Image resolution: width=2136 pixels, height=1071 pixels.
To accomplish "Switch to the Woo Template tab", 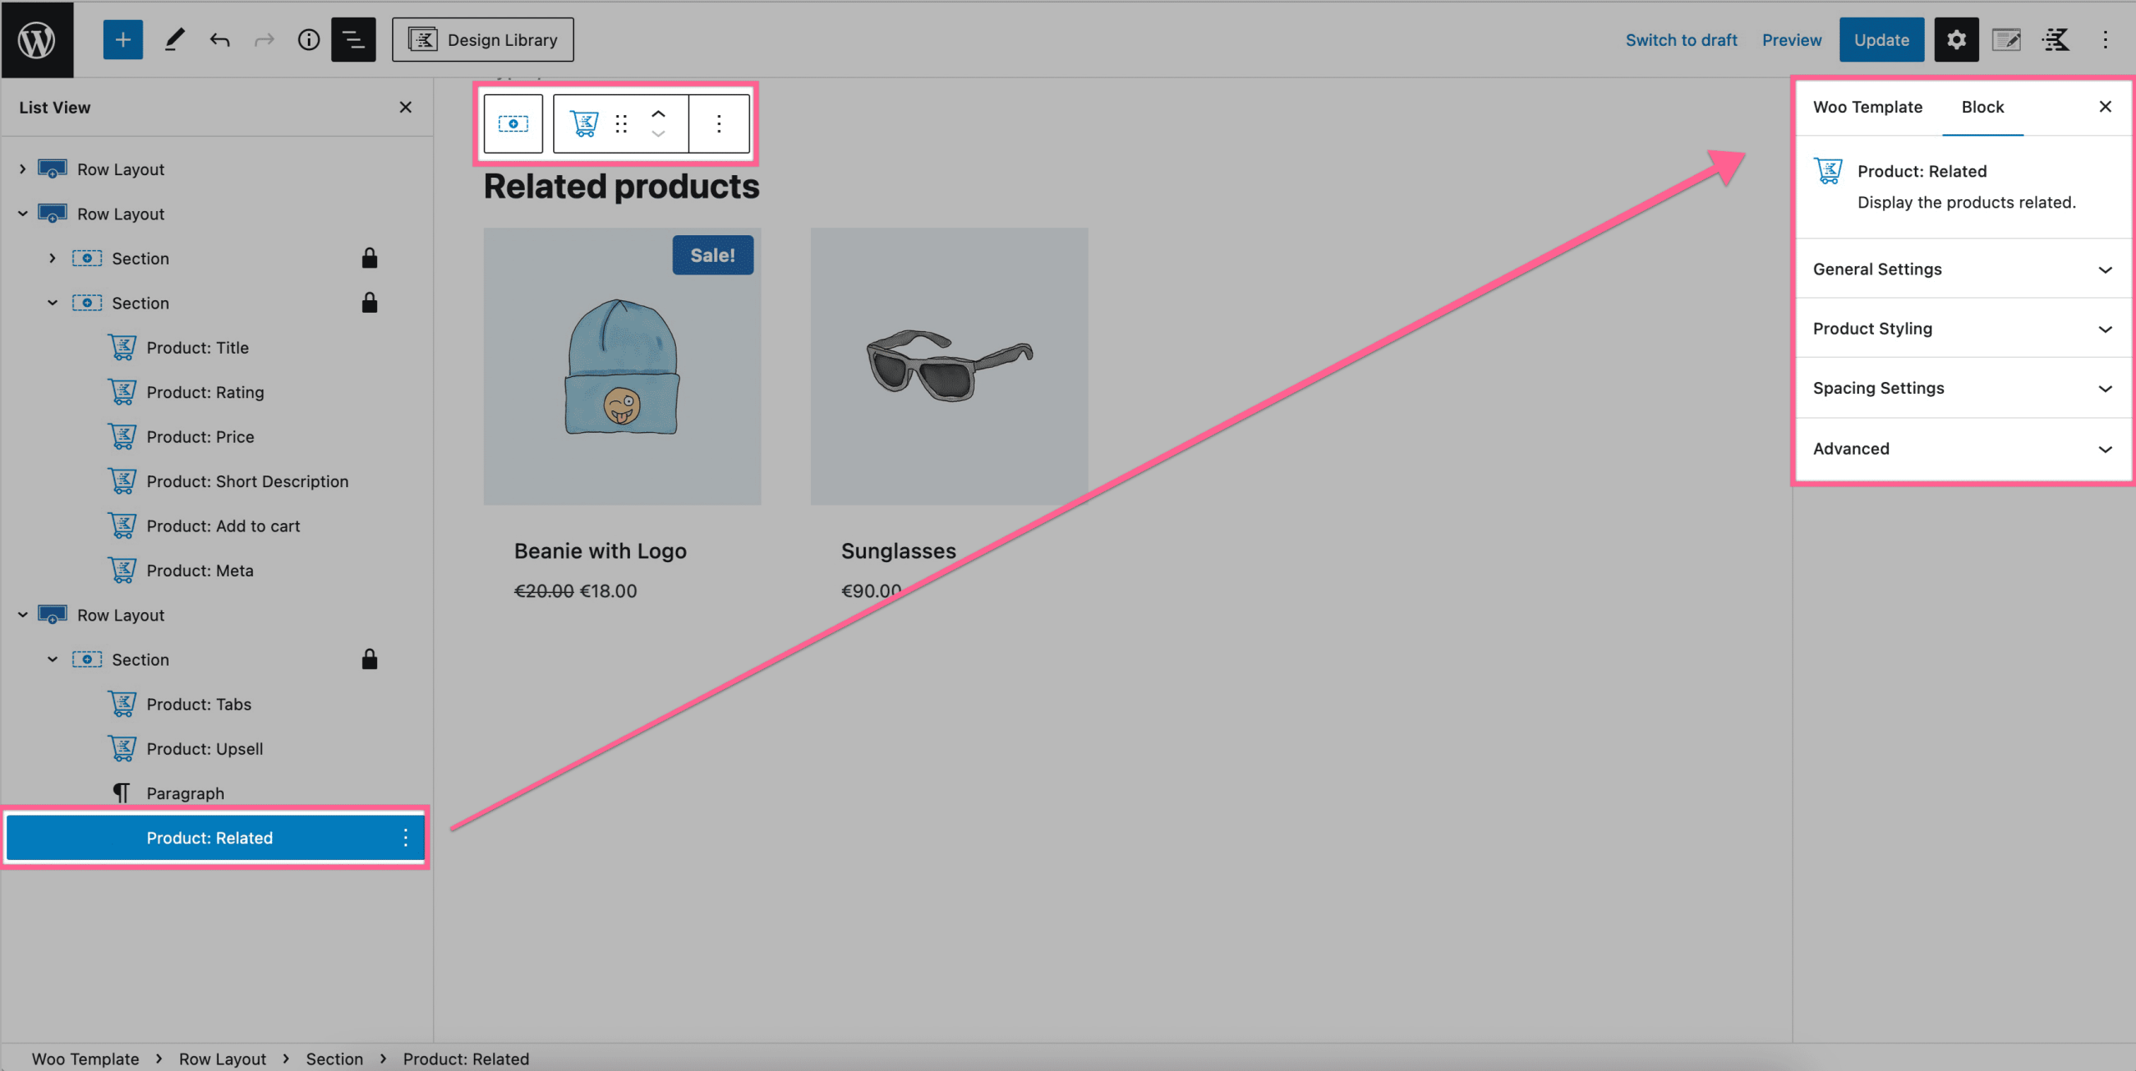I will pos(1867,107).
